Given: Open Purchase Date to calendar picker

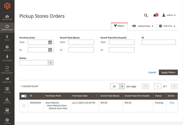Looking at the screenshot, I should [50, 50].
